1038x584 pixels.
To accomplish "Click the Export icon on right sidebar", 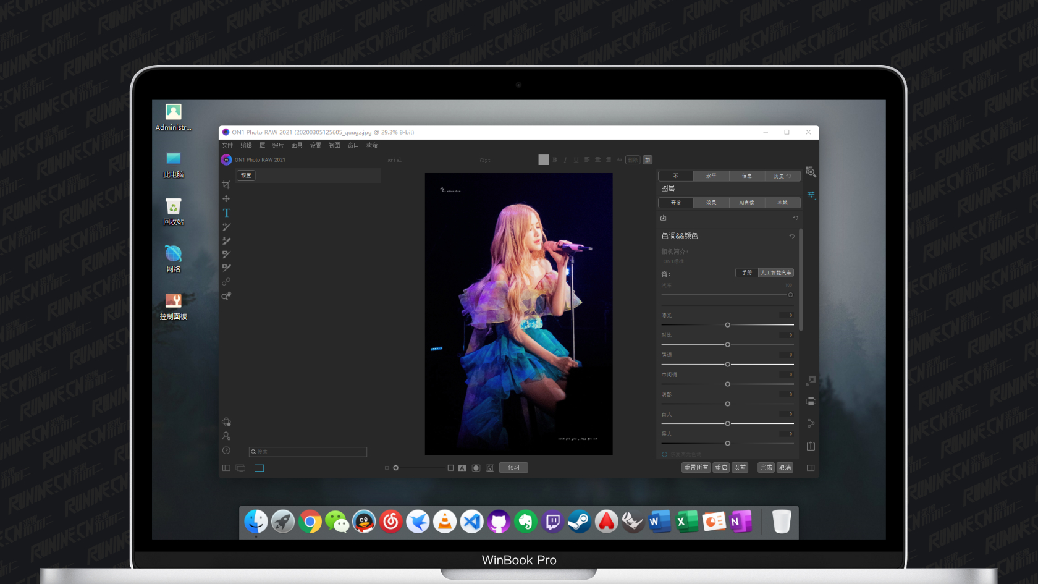I will point(811,446).
